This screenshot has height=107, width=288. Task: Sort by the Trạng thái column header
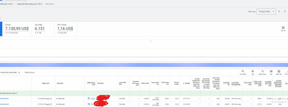click(60, 83)
